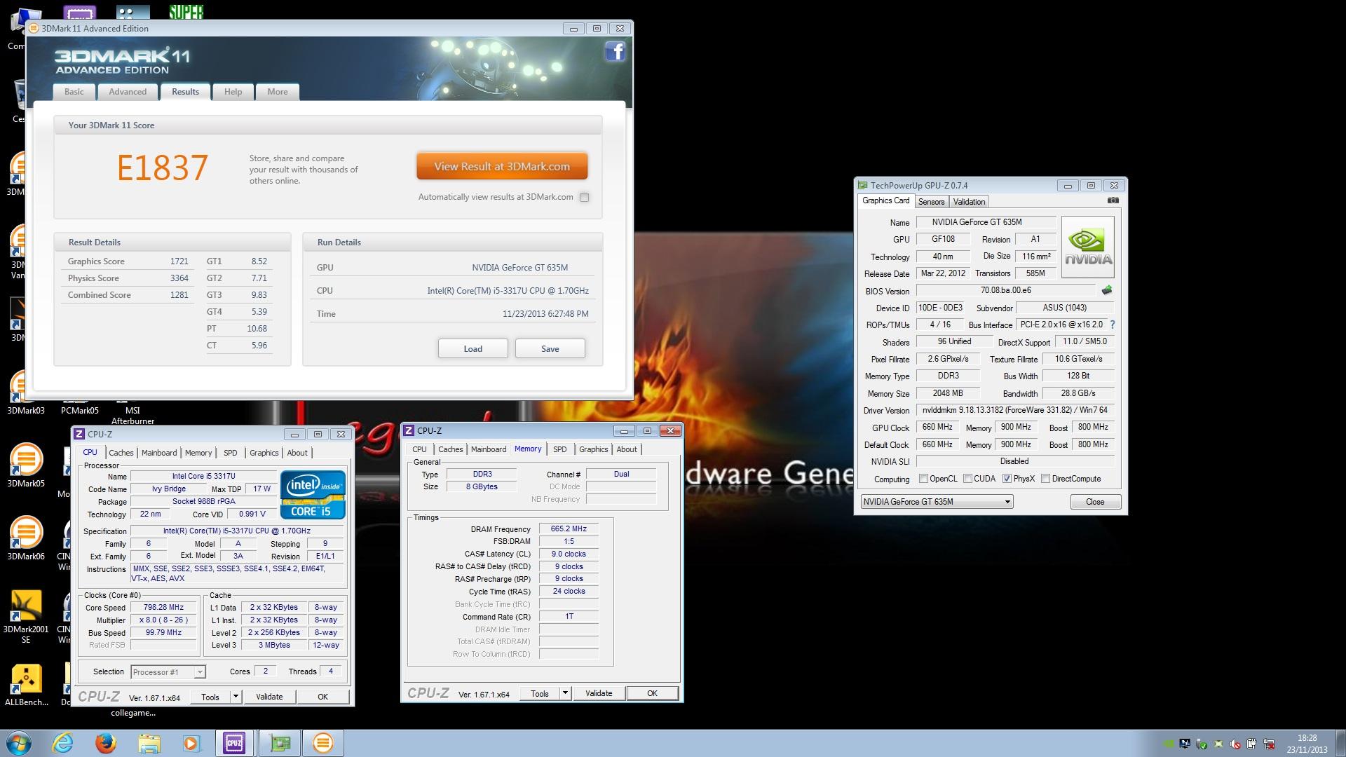Click the GPU-Z NVIDIA logo image
Screen dimensions: 1346x757
[x=1088, y=247]
